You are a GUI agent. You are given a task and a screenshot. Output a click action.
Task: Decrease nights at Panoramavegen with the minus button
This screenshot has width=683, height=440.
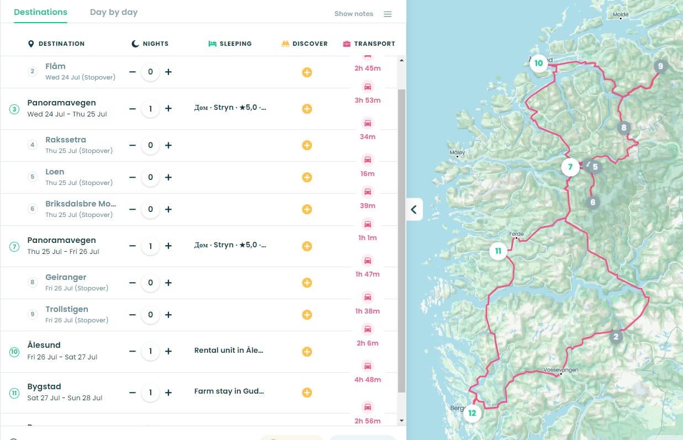(x=133, y=109)
